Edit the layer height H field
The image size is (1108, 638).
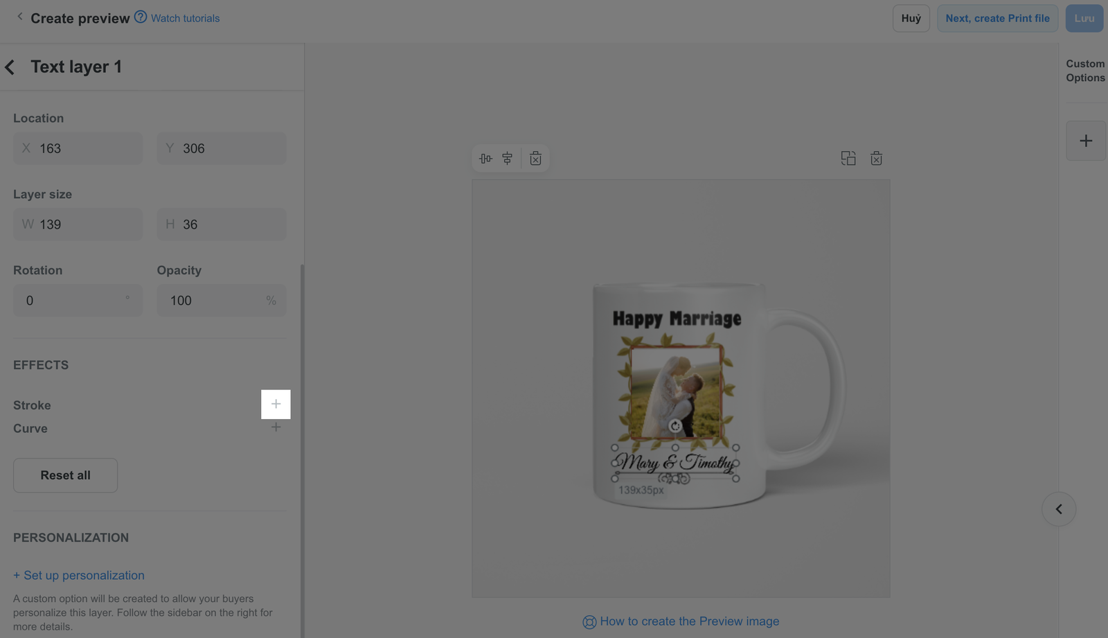[x=222, y=224]
